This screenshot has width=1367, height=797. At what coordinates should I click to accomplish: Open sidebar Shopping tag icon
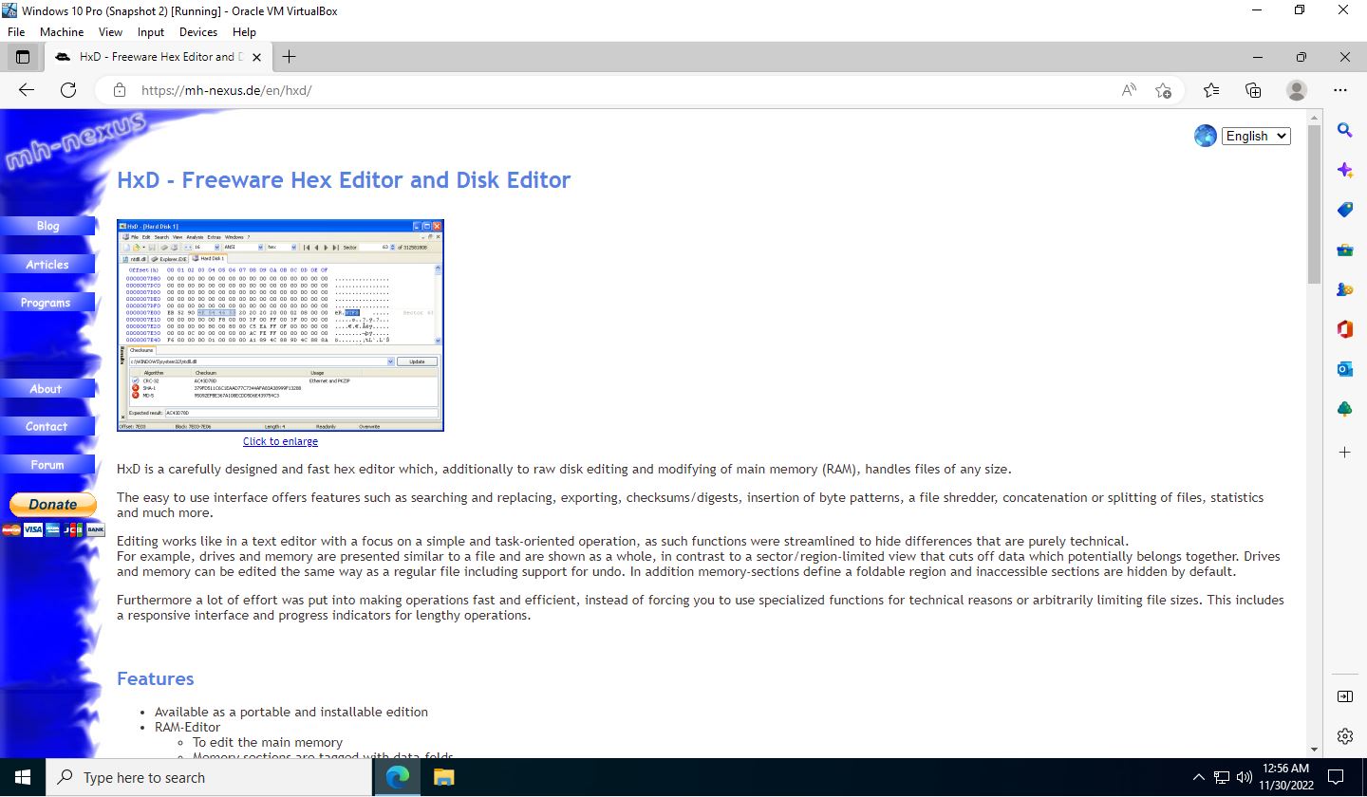point(1345,210)
